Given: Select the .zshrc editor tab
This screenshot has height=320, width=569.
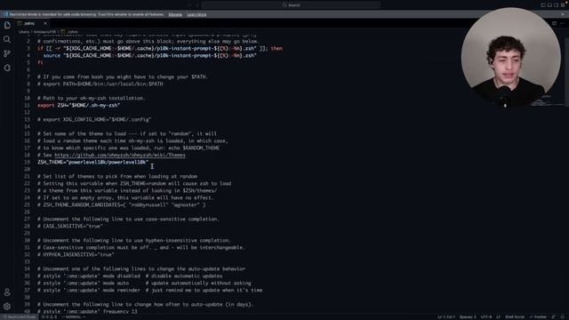Looking at the screenshot, I should coord(32,24).
